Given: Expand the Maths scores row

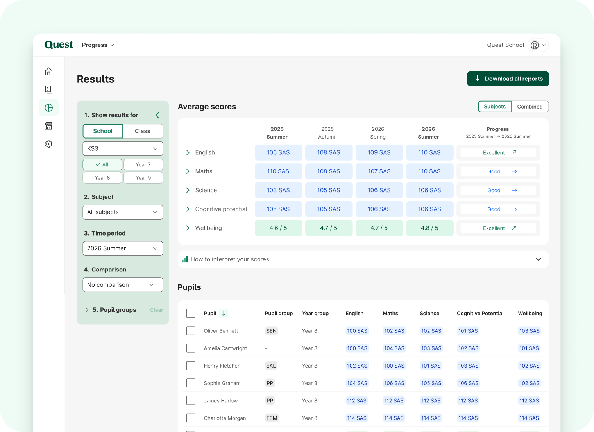Looking at the screenshot, I should tap(188, 171).
